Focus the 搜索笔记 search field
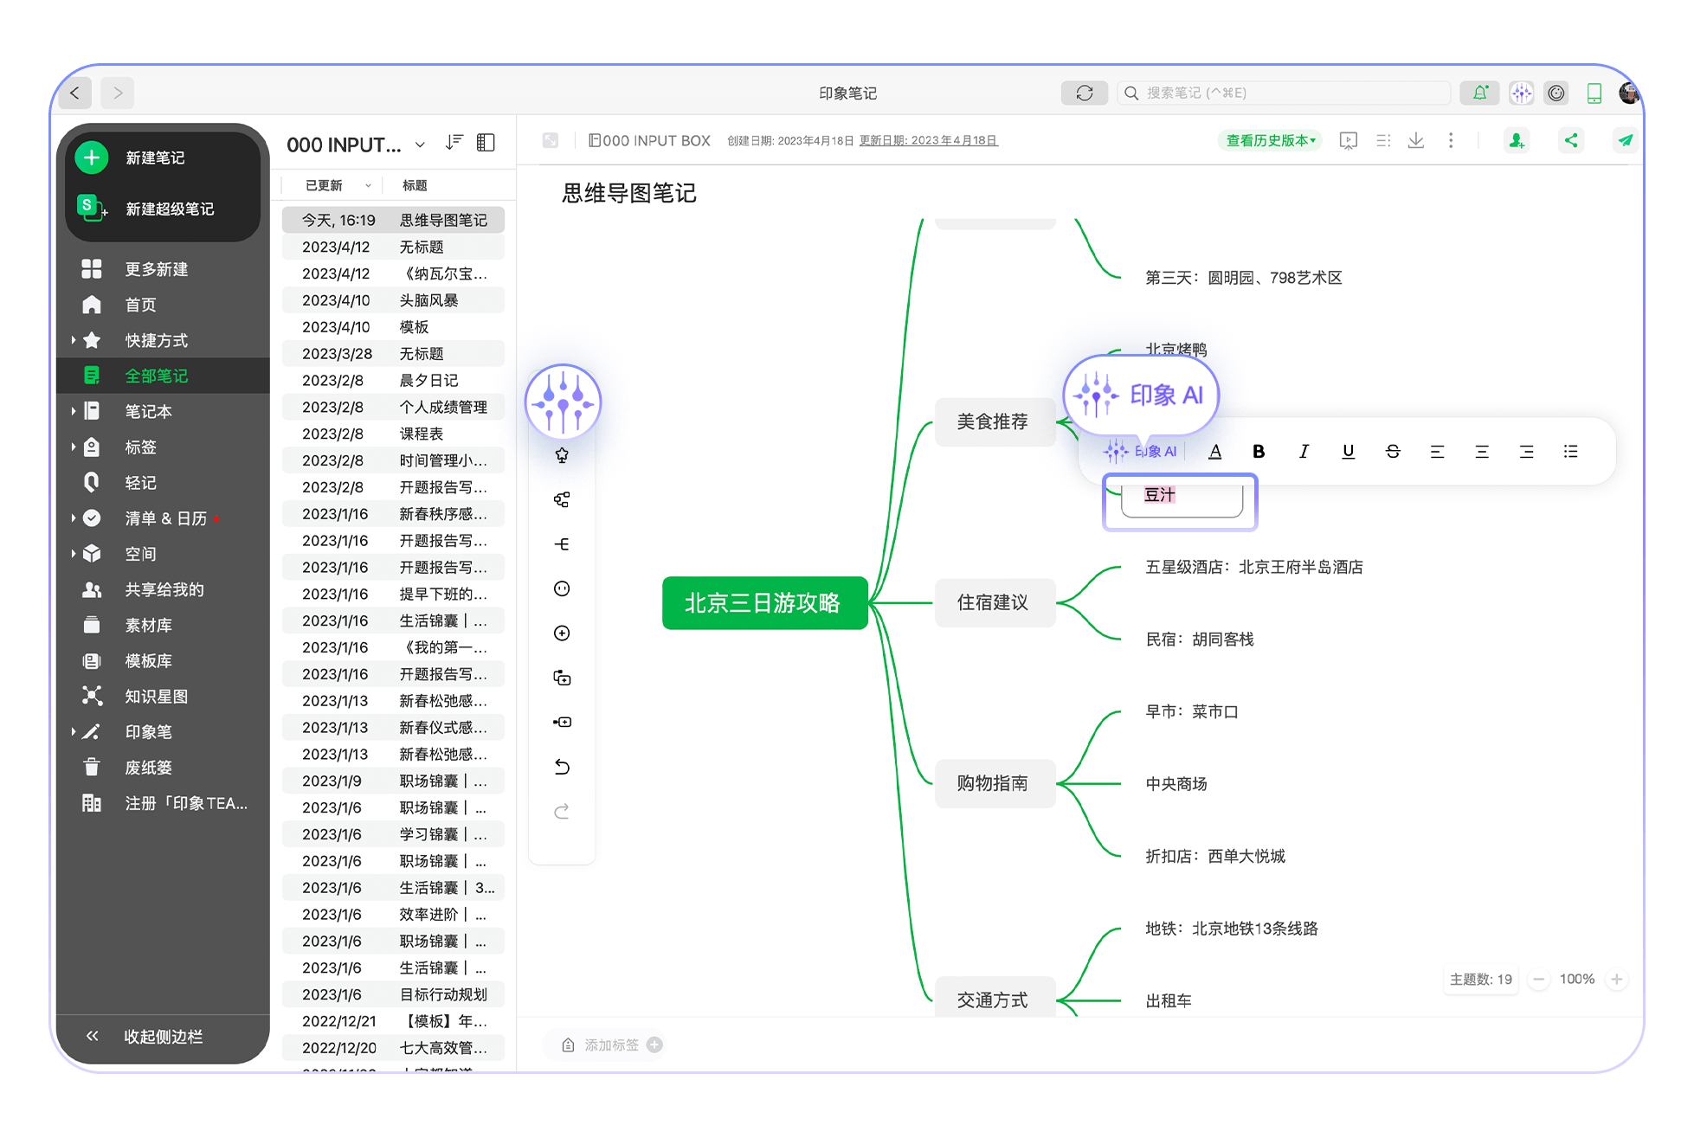 click(1284, 93)
